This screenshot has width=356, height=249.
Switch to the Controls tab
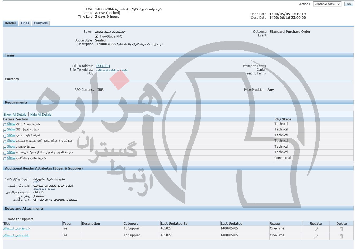41,23
